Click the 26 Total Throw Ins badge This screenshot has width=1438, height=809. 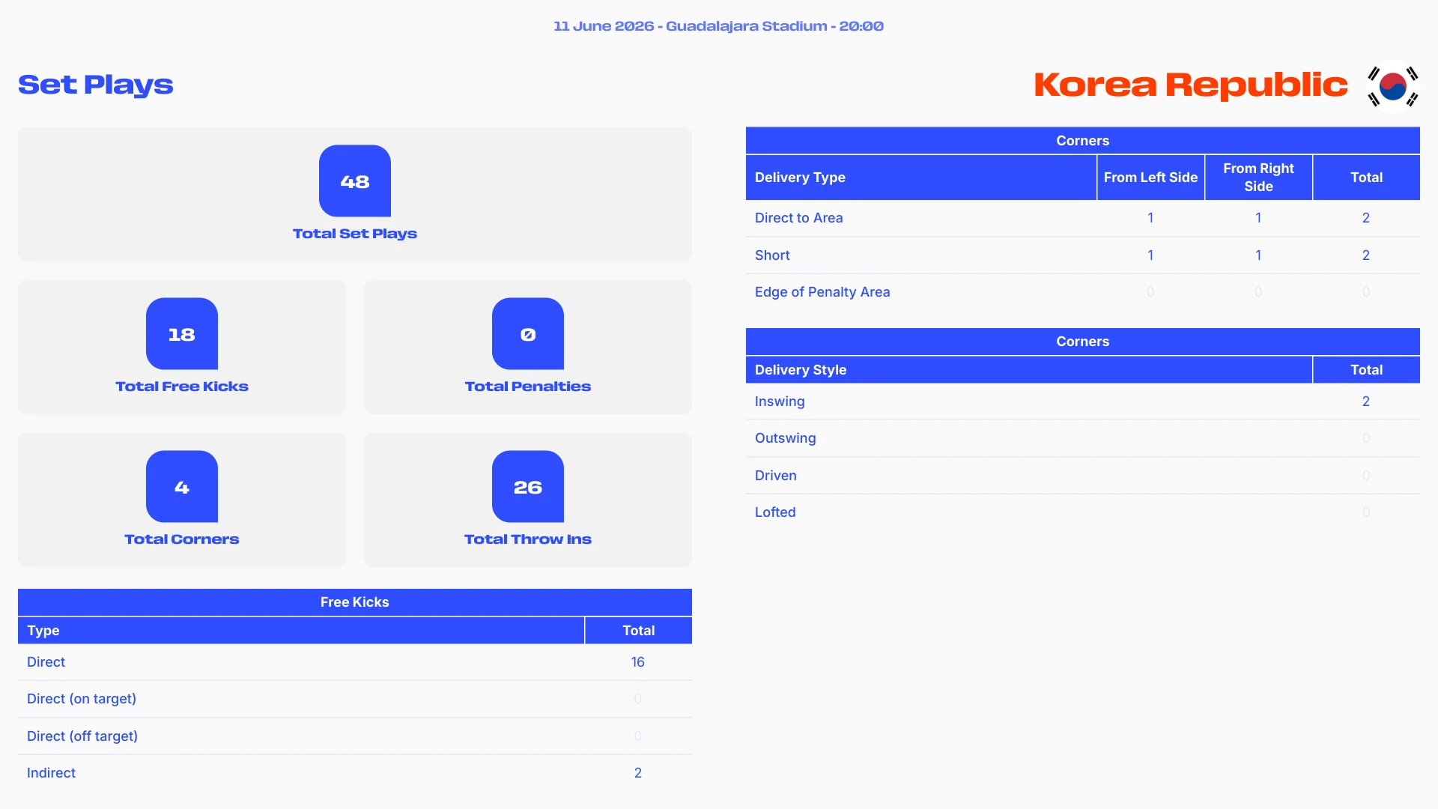pyautogui.click(x=528, y=486)
